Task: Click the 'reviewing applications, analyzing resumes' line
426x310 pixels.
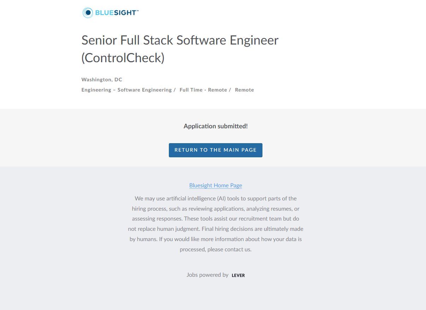Action: (215, 209)
